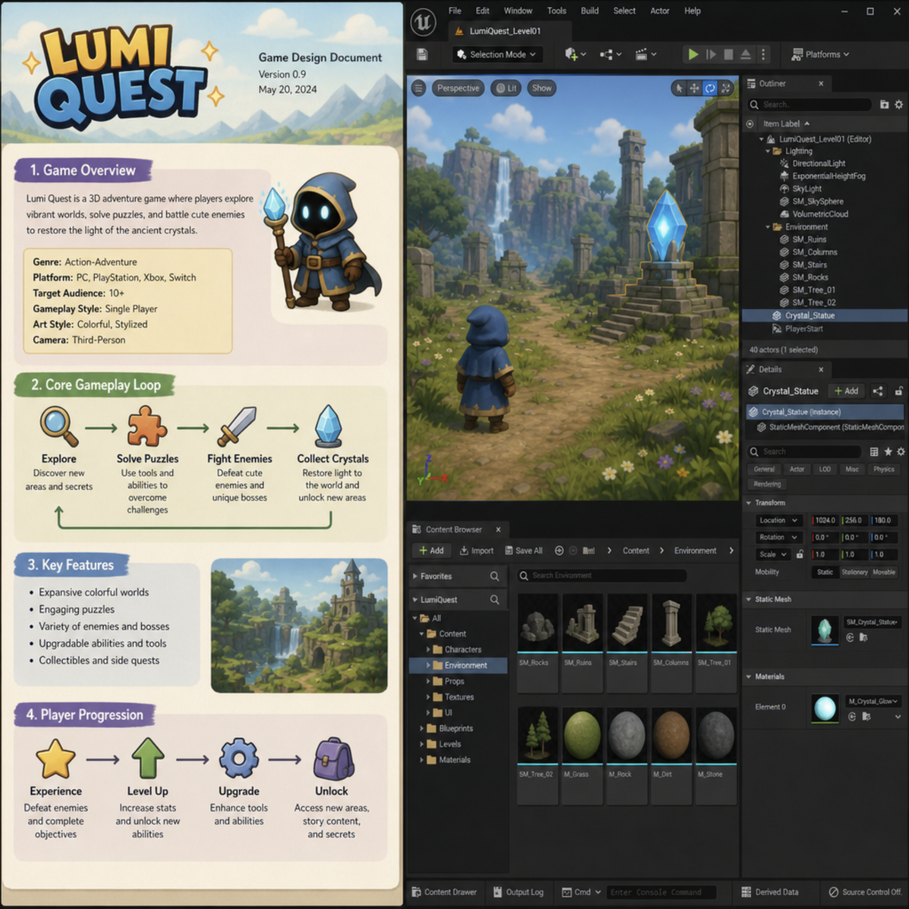Open the Rotation type dropdown
The height and width of the screenshot is (909, 909).
[778, 537]
